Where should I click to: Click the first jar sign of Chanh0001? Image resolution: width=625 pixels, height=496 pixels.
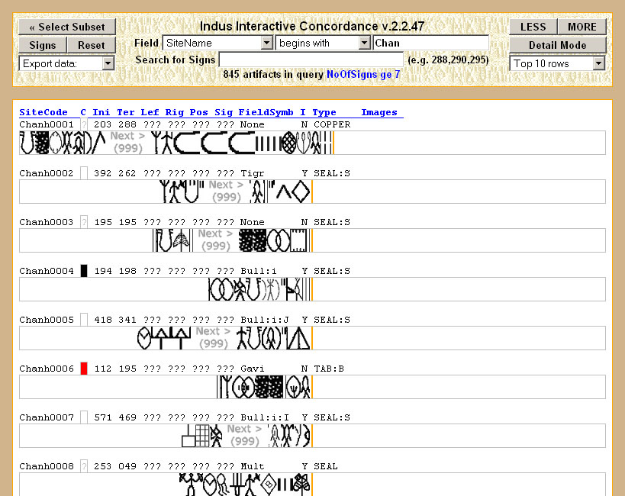tap(27, 143)
